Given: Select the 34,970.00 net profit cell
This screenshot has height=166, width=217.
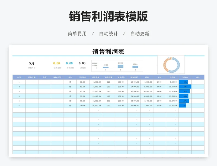Looking at the screenshot, I should [172, 87].
